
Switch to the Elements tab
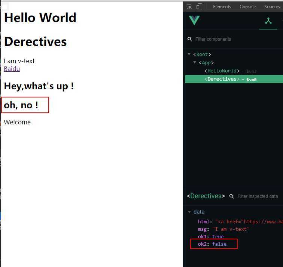click(x=222, y=7)
